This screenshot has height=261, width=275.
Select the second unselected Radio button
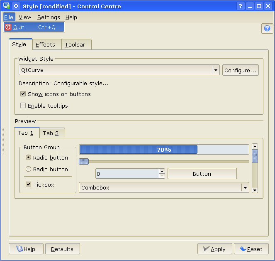(x=28, y=169)
